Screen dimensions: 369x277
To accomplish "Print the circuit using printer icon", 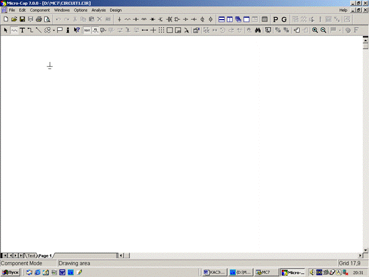I will coord(39,19).
